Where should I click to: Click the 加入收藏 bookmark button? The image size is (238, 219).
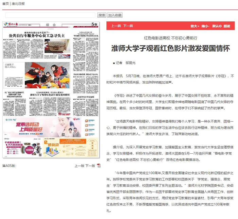(x=115, y=15)
